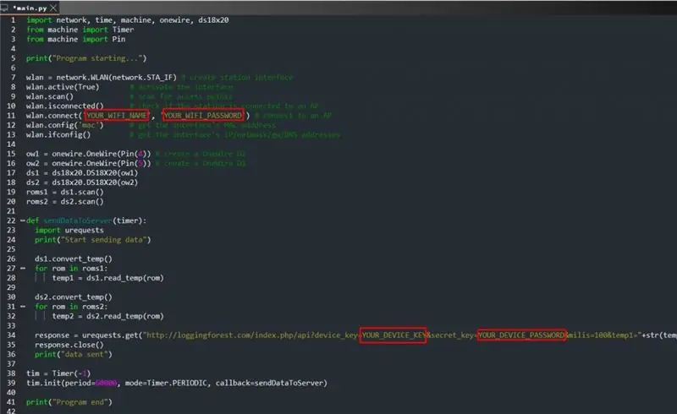Click print("data sent") line

tap(74, 355)
